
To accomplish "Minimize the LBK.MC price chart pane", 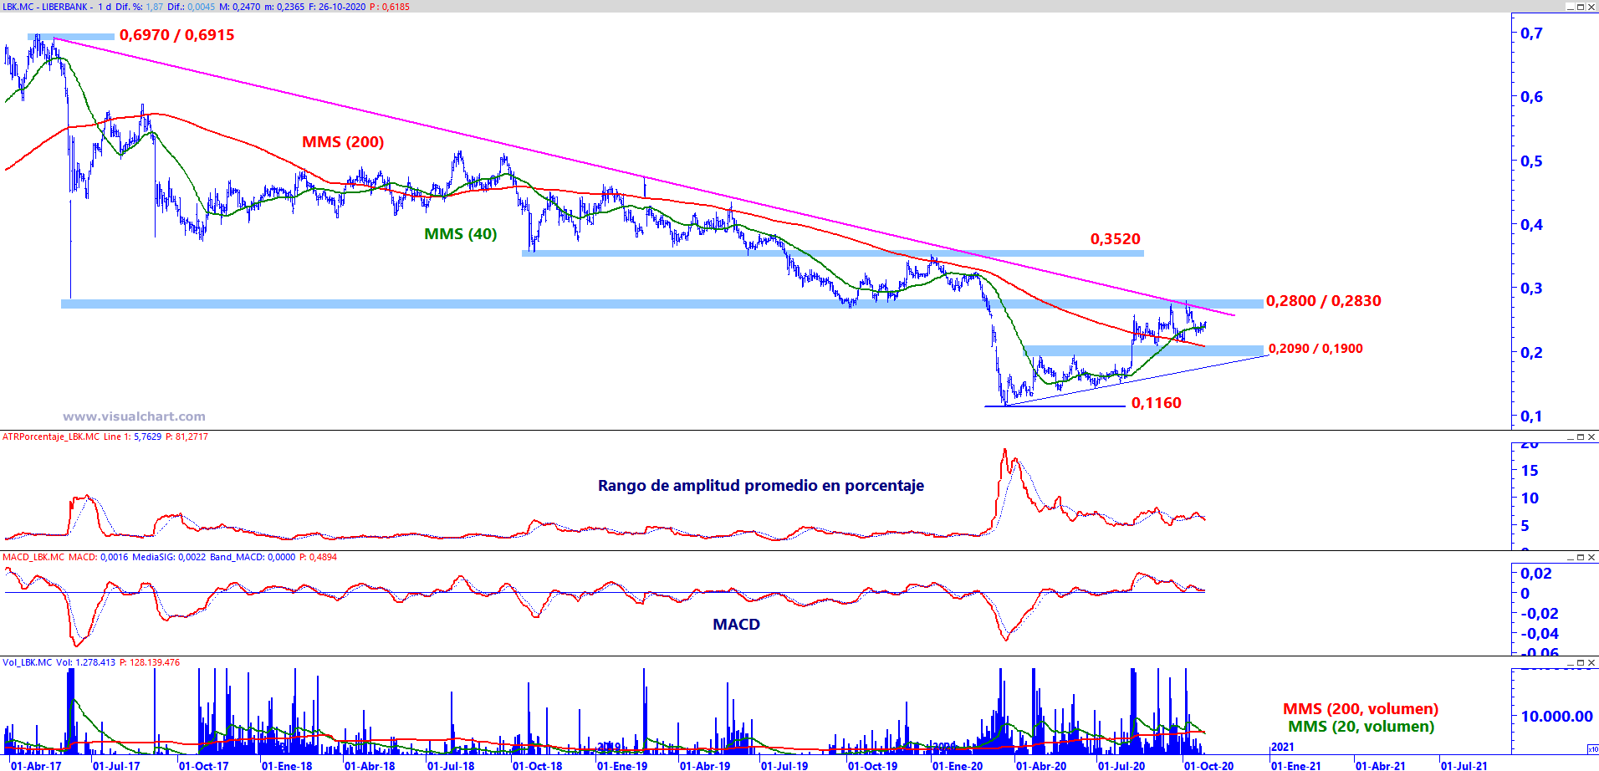I will tap(1570, 7).
